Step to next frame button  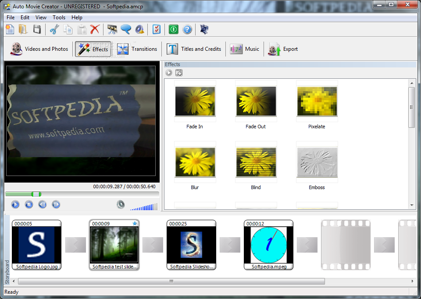tap(56, 205)
